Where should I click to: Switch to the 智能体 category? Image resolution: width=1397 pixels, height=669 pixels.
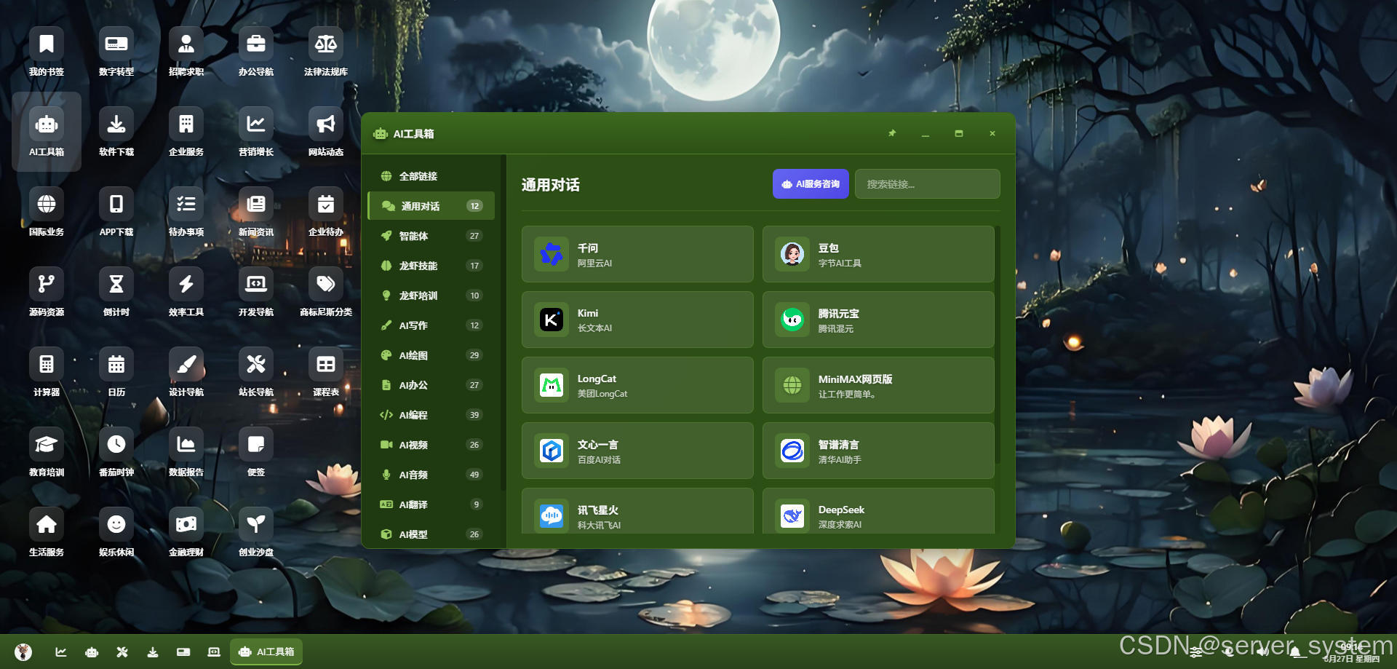click(x=431, y=236)
